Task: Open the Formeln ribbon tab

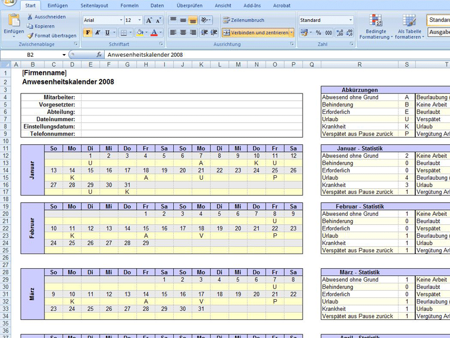Action: point(129,5)
